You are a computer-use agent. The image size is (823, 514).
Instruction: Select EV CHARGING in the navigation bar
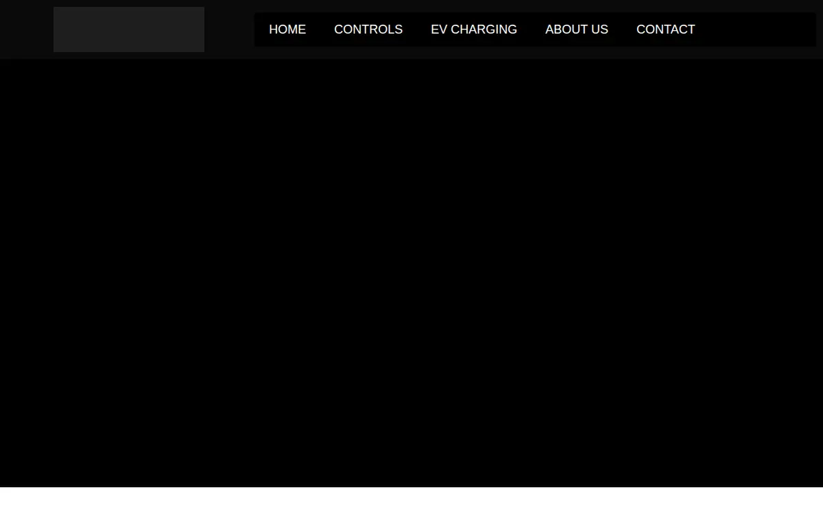[474, 29]
